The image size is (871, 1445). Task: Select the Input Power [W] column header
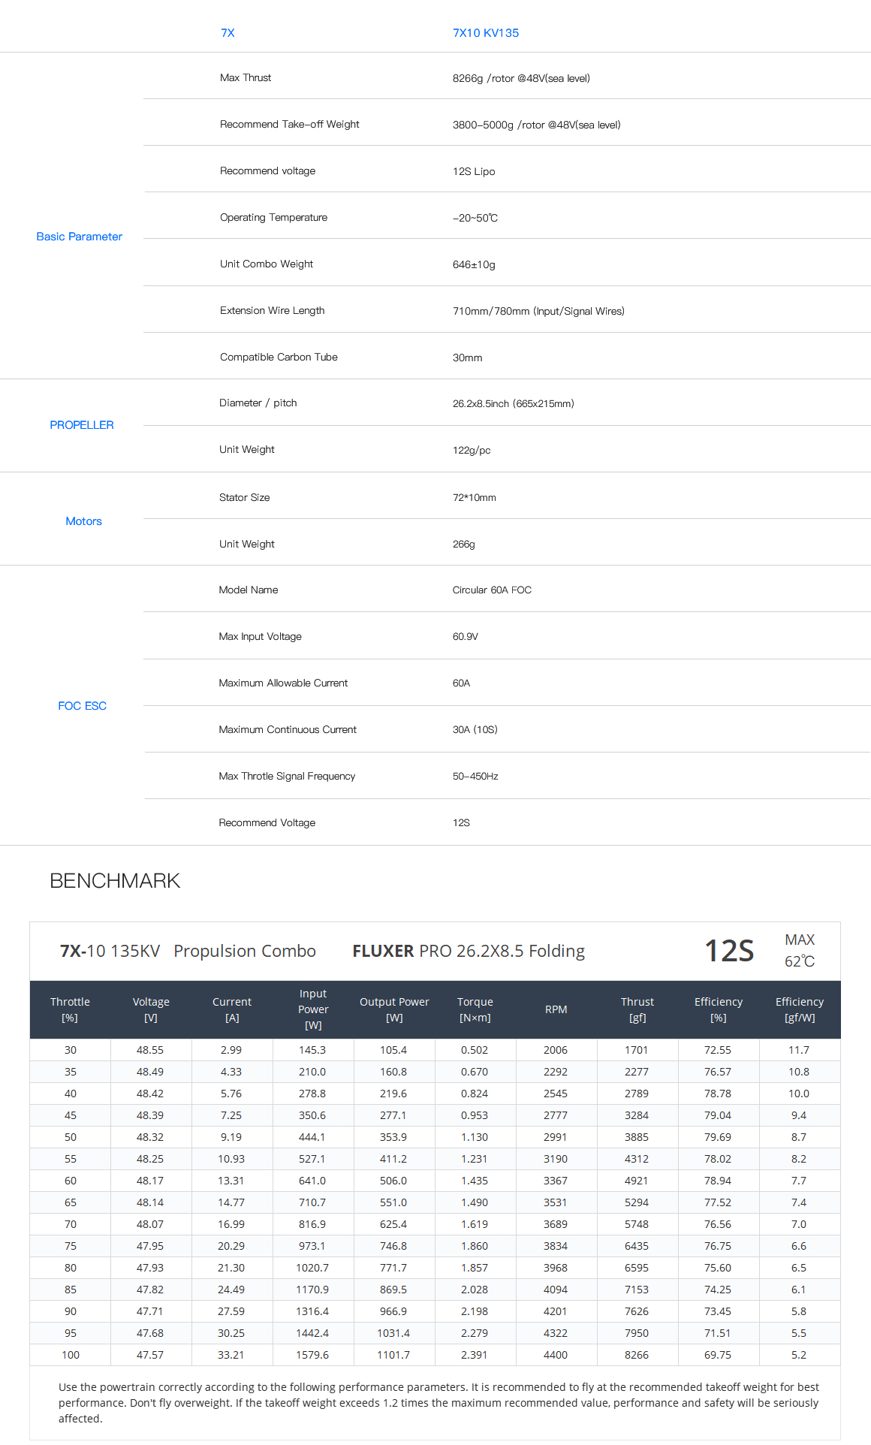point(313,1009)
